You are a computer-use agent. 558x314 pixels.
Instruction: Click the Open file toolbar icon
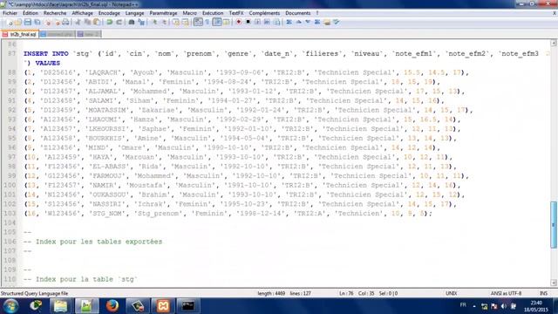click(18, 23)
